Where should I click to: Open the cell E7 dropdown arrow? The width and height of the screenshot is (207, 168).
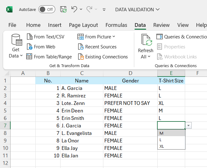pyautogui.click(x=188, y=126)
